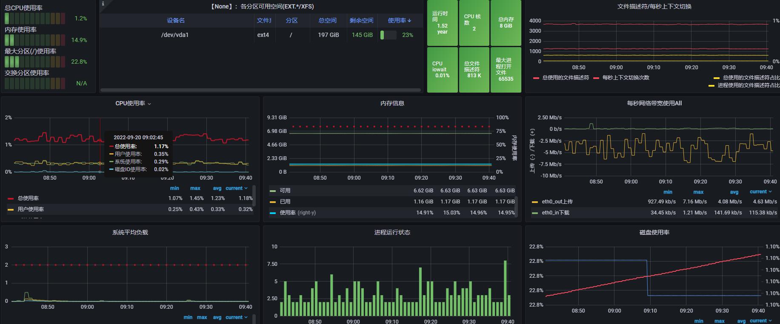Click green color marker beside eth0_in下载

point(535,213)
